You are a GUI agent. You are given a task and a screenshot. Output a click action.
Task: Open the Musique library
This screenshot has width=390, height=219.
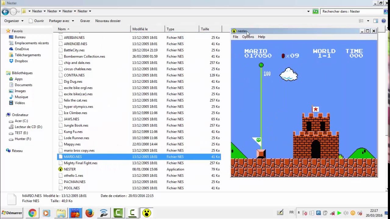[21, 97]
